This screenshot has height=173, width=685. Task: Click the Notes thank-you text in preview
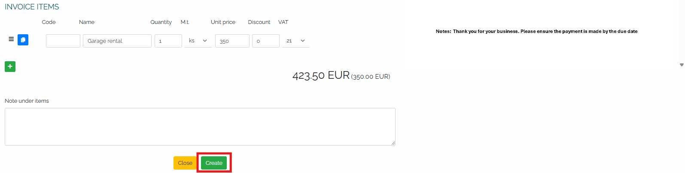click(536, 31)
